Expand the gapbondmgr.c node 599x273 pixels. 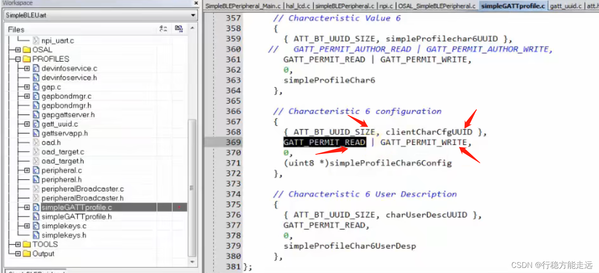(x=27, y=96)
